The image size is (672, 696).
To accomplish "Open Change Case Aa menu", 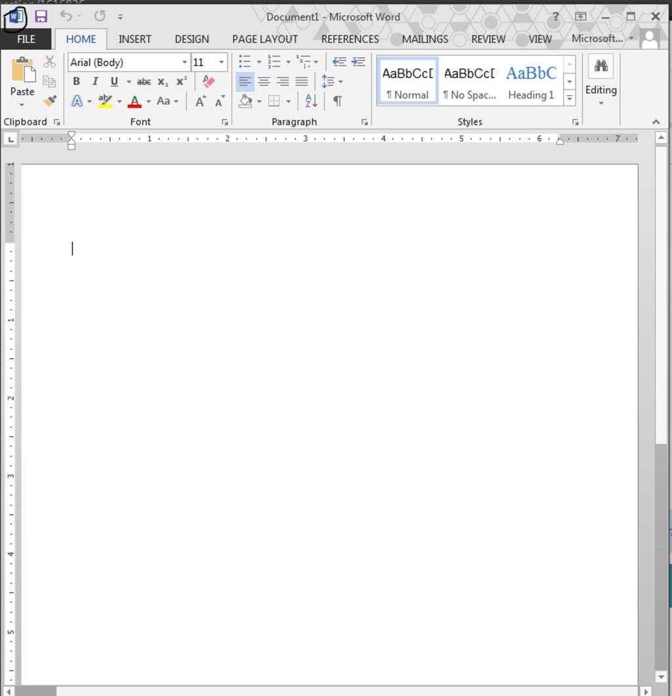I will [167, 101].
